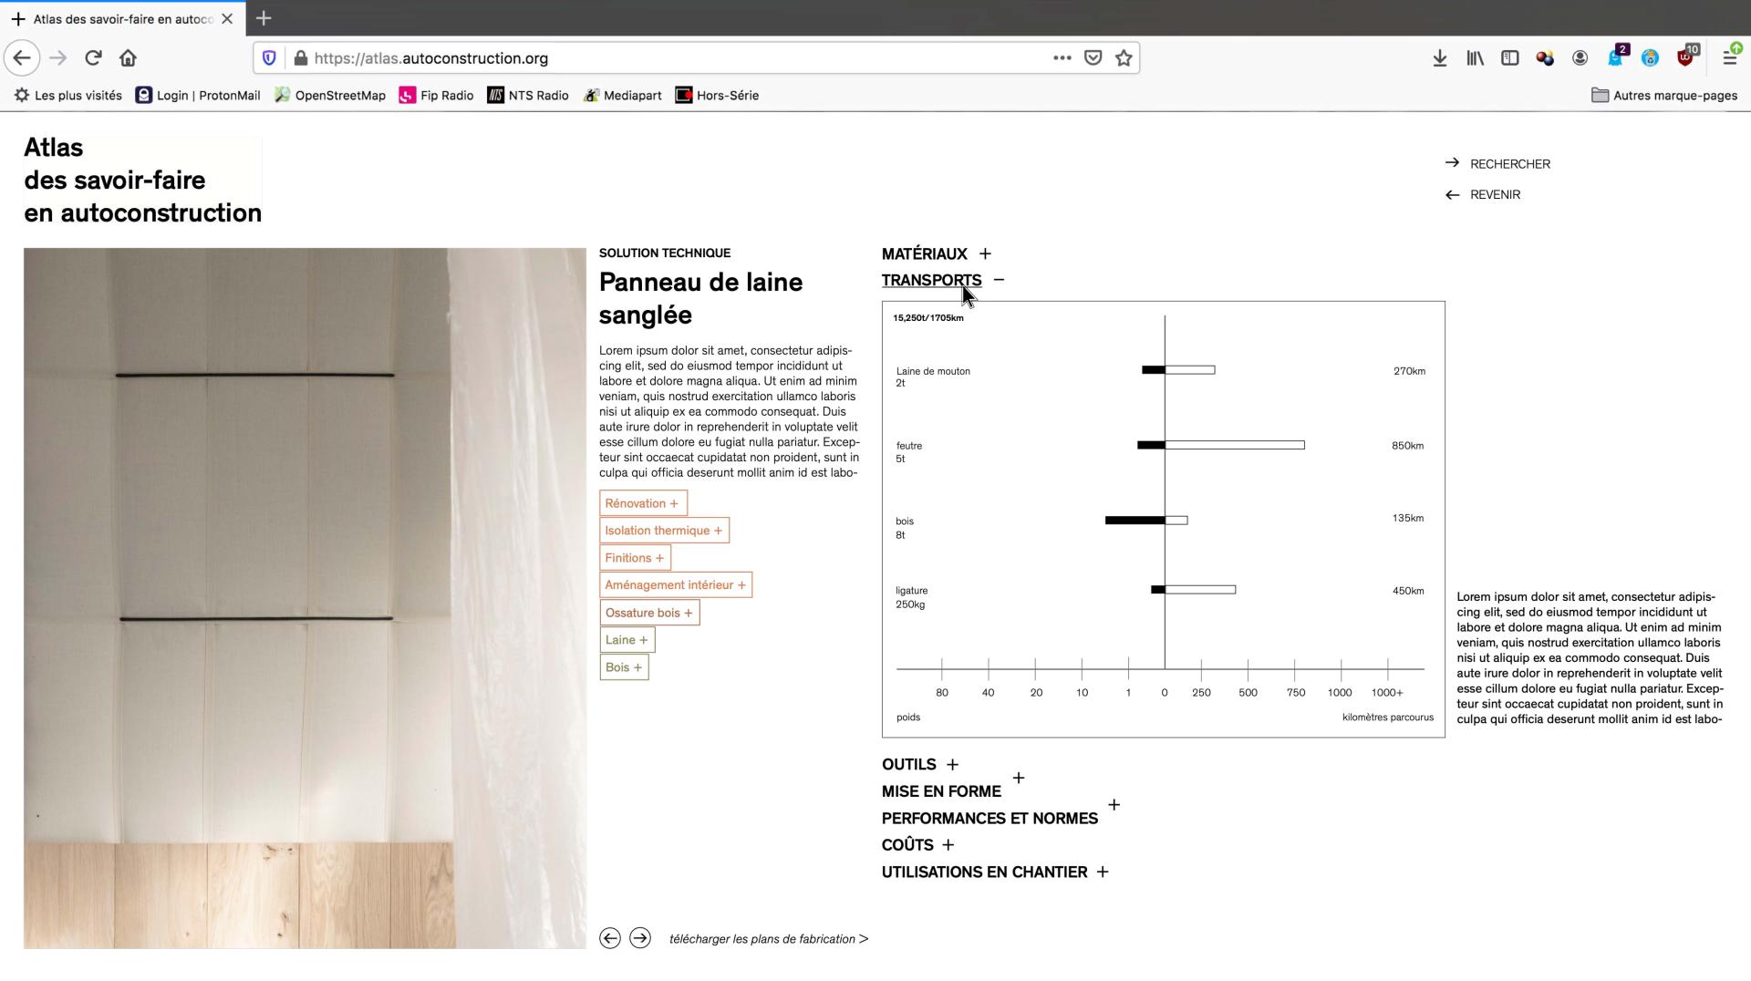Screen dimensions: 1751x981
Task: Toggle the Rénovation tag filter
Action: tap(642, 503)
